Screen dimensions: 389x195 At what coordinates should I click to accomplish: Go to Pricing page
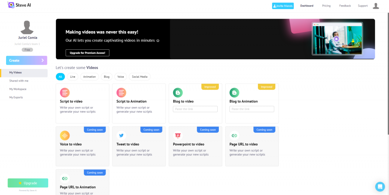(326, 6)
